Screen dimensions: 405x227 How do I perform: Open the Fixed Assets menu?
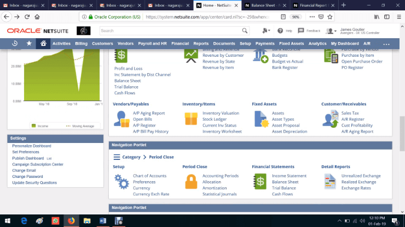(291, 44)
